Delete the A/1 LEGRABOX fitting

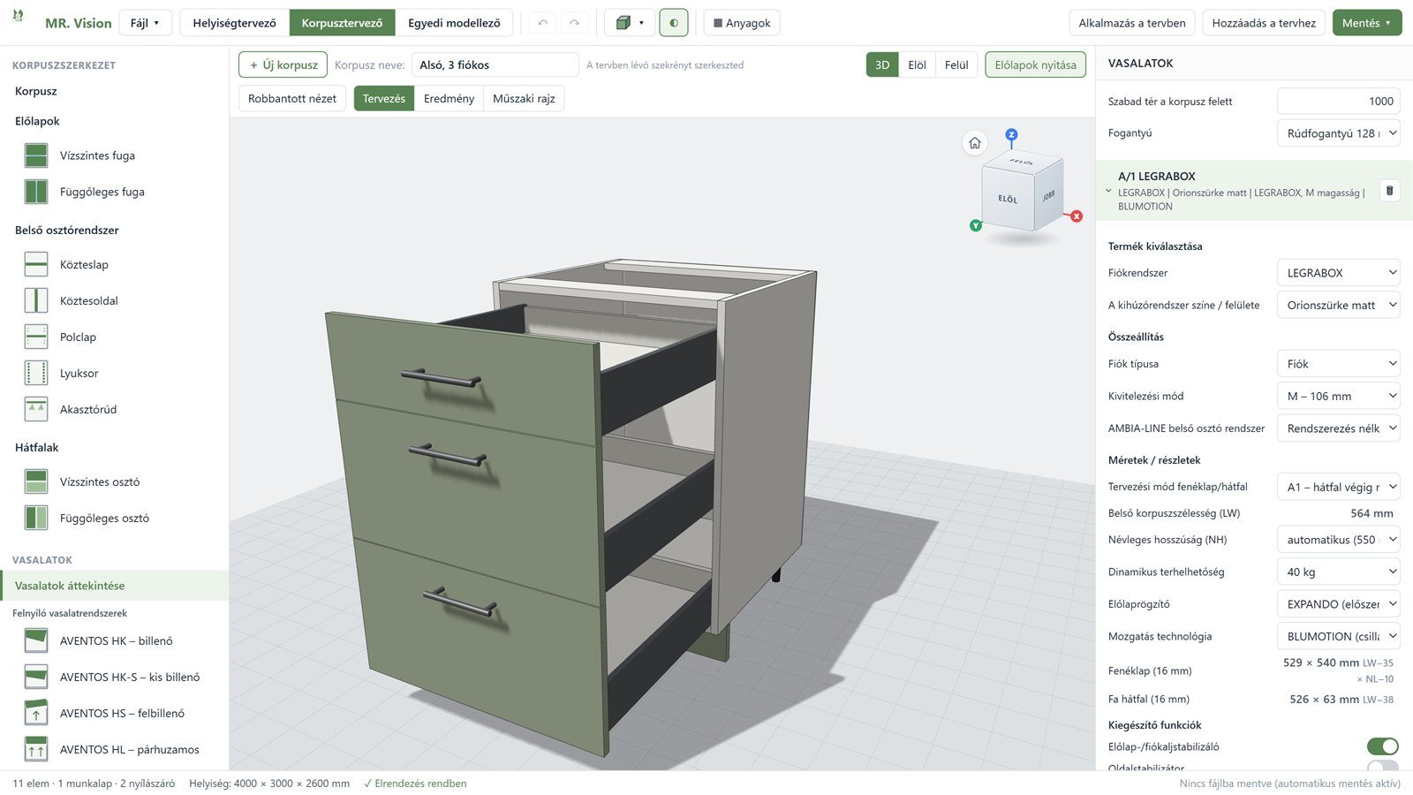[1389, 190]
